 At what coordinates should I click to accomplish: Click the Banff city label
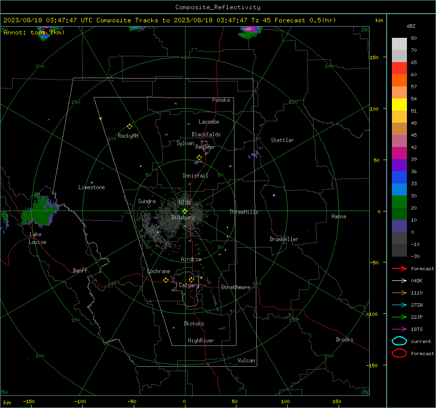pyautogui.click(x=80, y=270)
